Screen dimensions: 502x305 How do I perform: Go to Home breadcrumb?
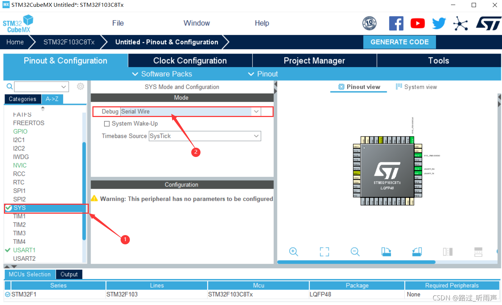pyautogui.click(x=15, y=42)
